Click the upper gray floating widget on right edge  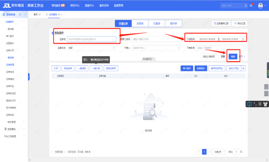(266, 87)
